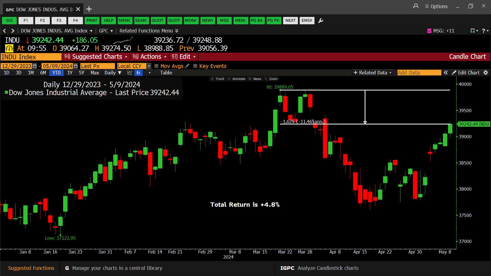This screenshot has width=491, height=276.
Task: Open the pink MSG envelope icon
Action: [x=429, y=31]
